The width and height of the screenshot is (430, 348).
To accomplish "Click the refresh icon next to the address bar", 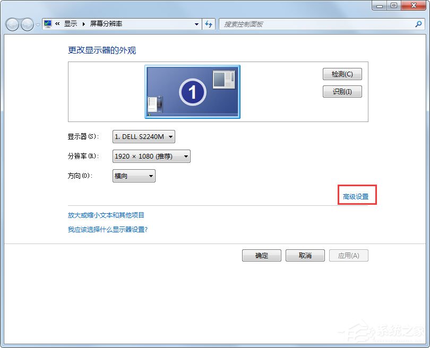I will click(209, 24).
